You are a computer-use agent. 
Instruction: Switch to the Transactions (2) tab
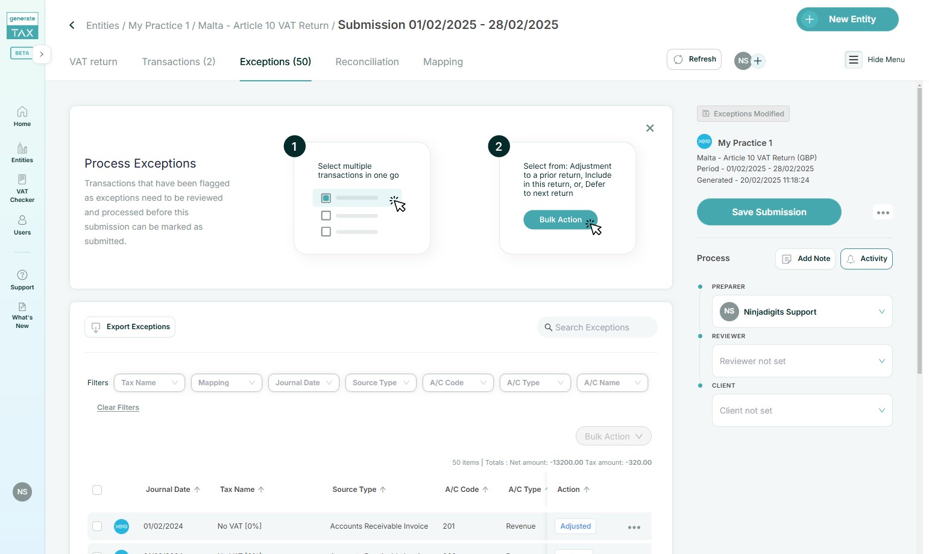tap(178, 61)
